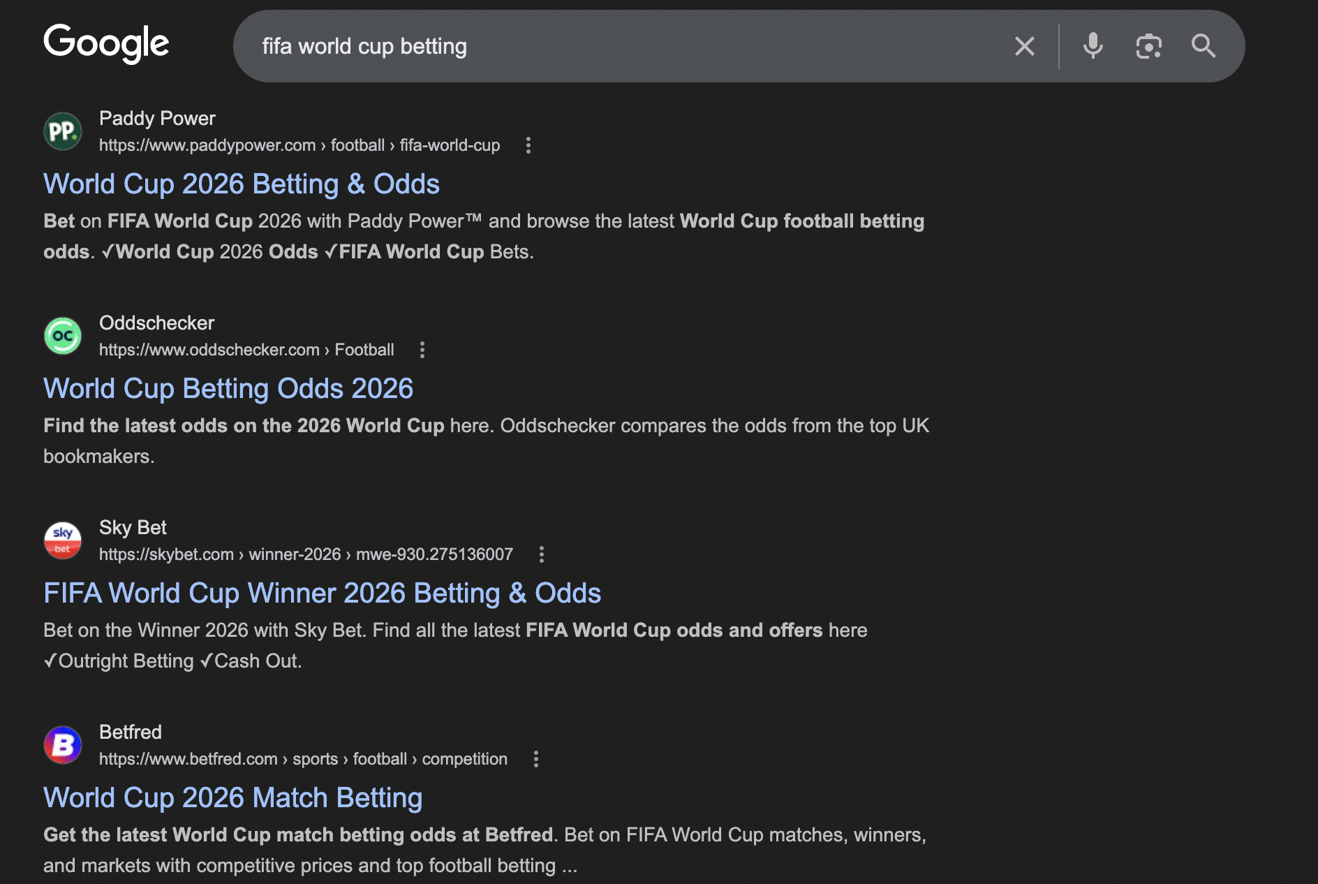
Task: Click the magnifying glass search button
Action: coord(1204,47)
